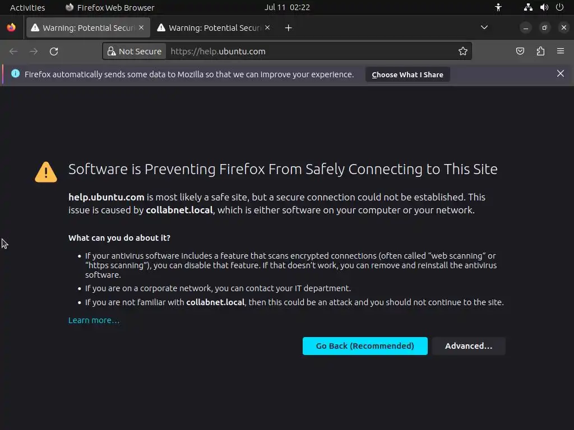Open the Extensions puzzle icon
The image size is (574, 430).
540,51
